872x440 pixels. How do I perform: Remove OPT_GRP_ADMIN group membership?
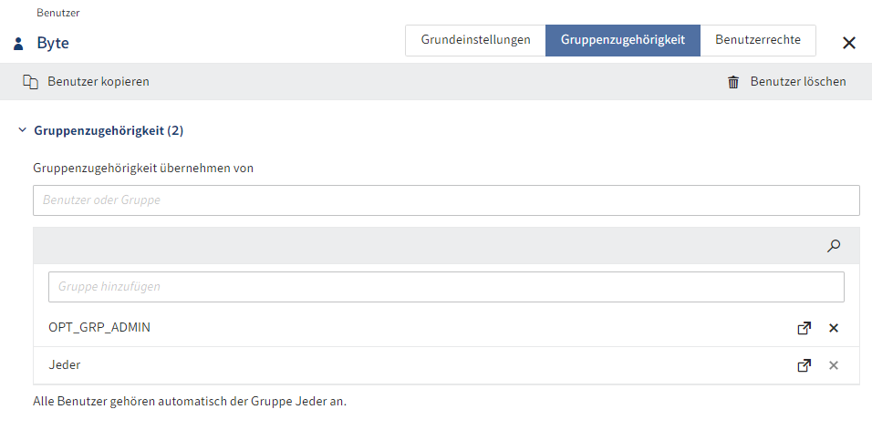tap(833, 328)
